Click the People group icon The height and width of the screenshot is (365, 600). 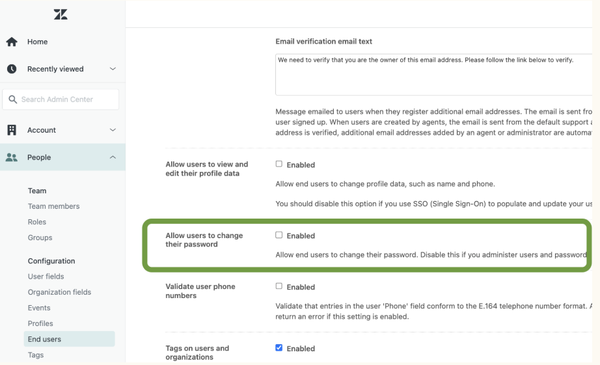(12, 157)
